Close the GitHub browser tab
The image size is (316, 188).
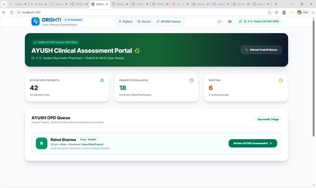pos(228,4)
